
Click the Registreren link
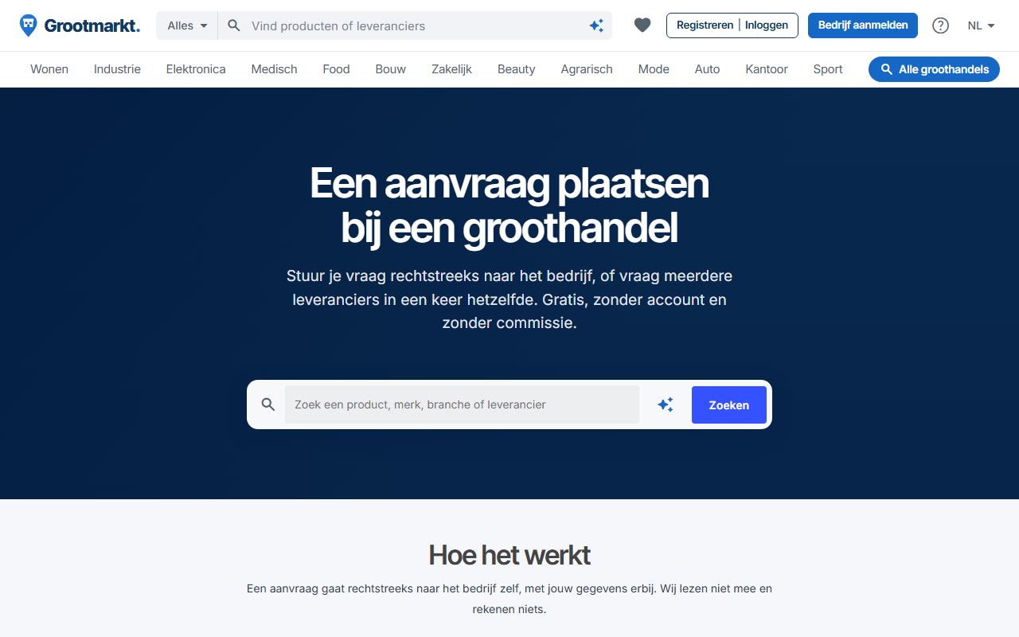[x=705, y=25]
